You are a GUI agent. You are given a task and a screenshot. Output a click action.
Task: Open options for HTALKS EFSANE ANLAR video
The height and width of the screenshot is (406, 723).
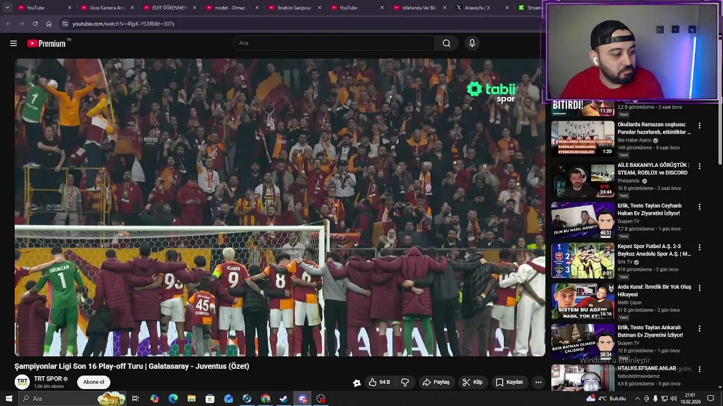[x=699, y=369]
